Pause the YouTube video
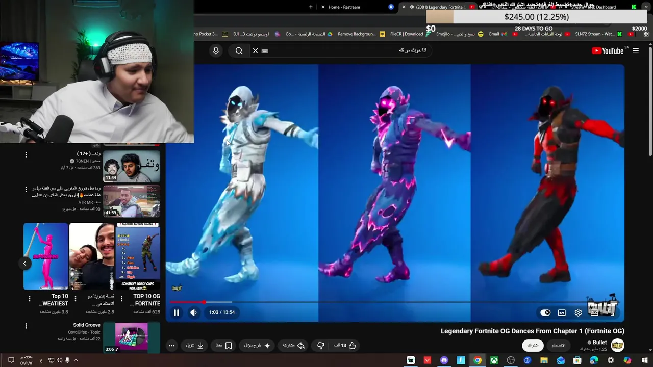This screenshot has width=653, height=367. point(177,312)
